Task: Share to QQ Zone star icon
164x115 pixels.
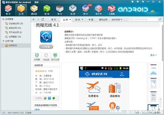Action: pos(45,98)
